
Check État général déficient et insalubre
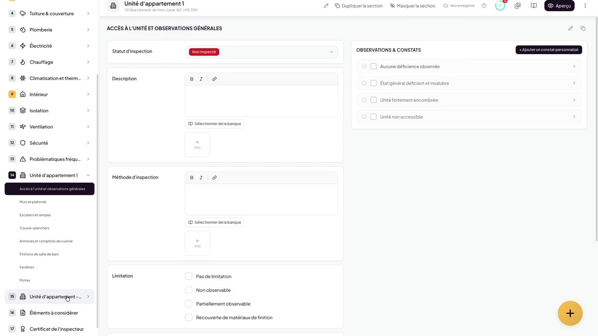[x=373, y=83]
